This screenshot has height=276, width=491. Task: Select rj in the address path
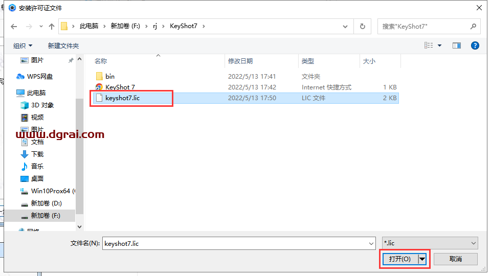pos(155,26)
